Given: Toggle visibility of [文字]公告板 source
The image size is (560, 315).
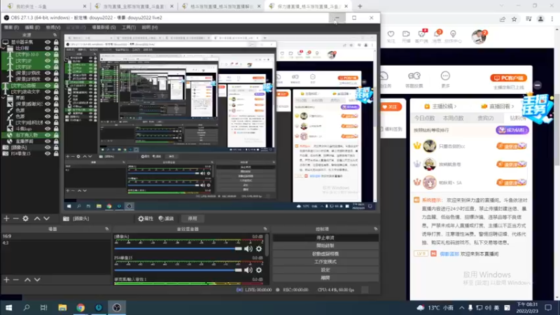Looking at the screenshot, I should pos(48,85).
